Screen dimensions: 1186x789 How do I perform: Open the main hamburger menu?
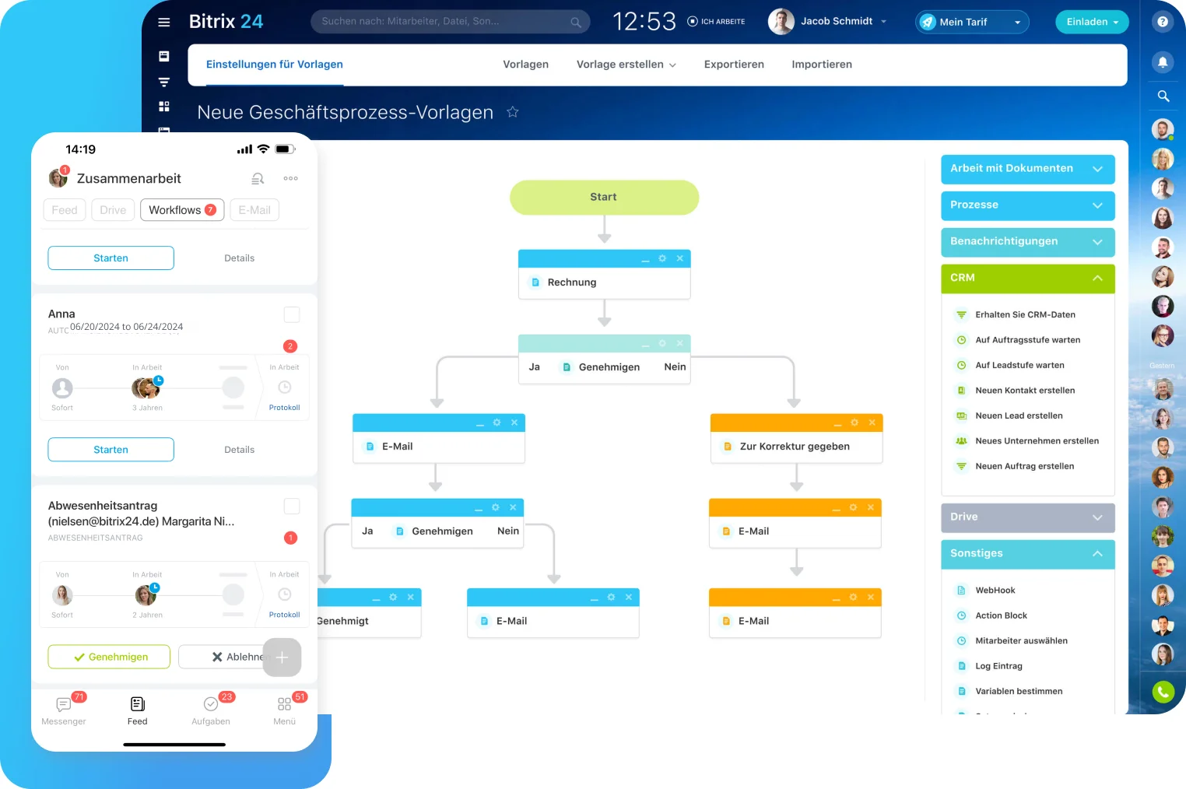point(163,22)
